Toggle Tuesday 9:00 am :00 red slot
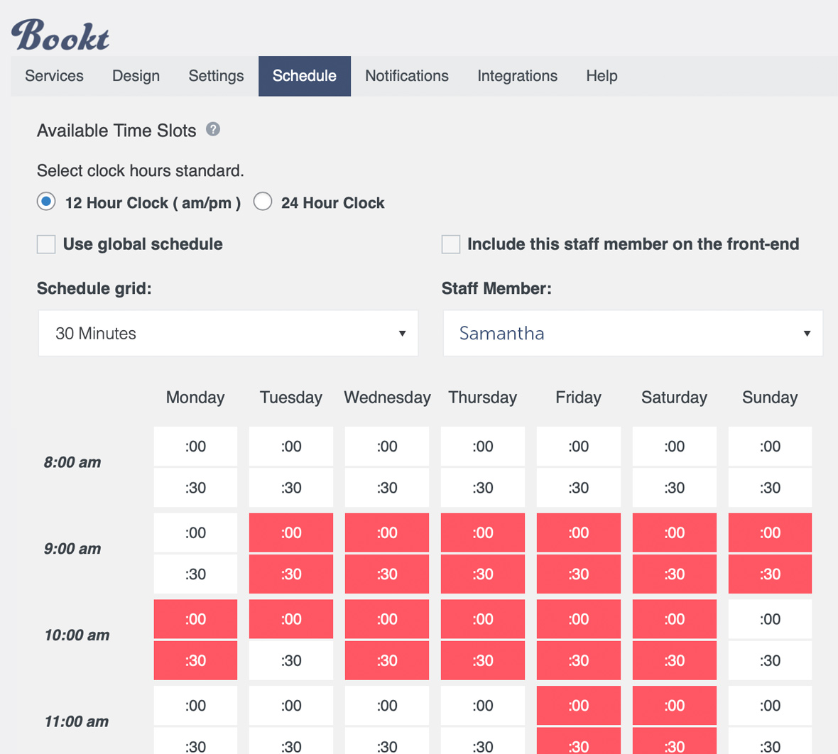This screenshot has width=838, height=754. (x=291, y=532)
